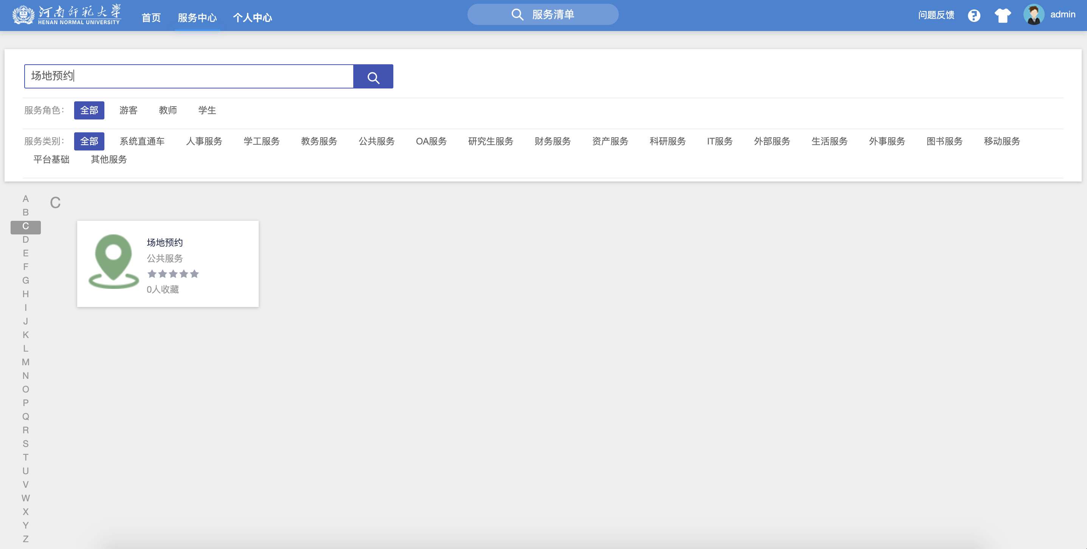Select 游客 service role filter
Viewport: 1087px width, 549px height.
tap(128, 110)
